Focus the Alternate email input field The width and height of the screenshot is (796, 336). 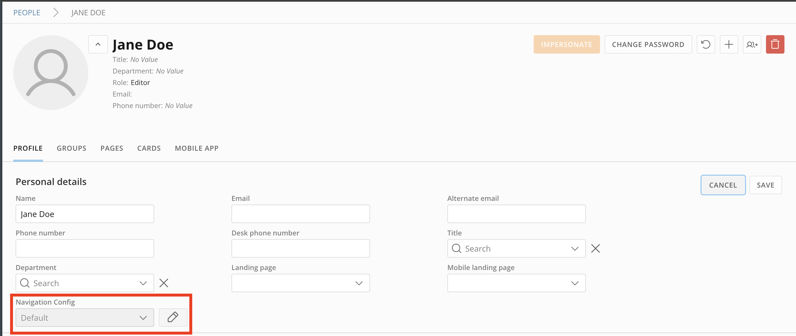point(516,214)
